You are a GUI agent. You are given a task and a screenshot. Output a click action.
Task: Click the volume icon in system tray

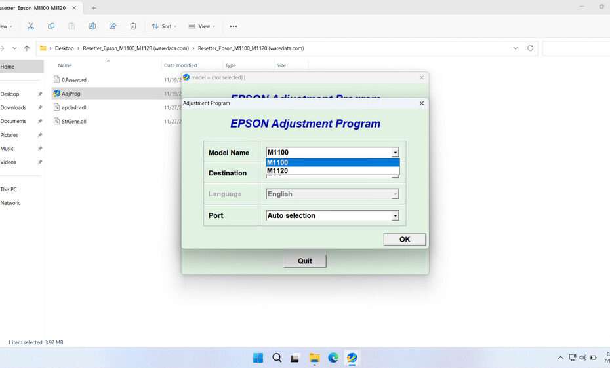tap(582, 358)
